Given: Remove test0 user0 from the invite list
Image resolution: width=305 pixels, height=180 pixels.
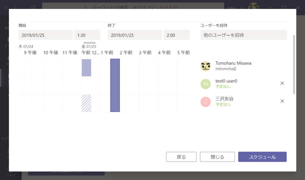Looking at the screenshot, I should [x=282, y=83].
